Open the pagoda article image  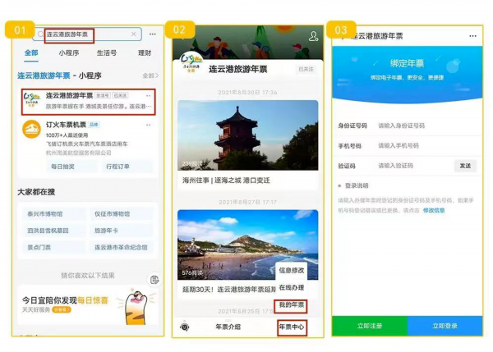248,135
